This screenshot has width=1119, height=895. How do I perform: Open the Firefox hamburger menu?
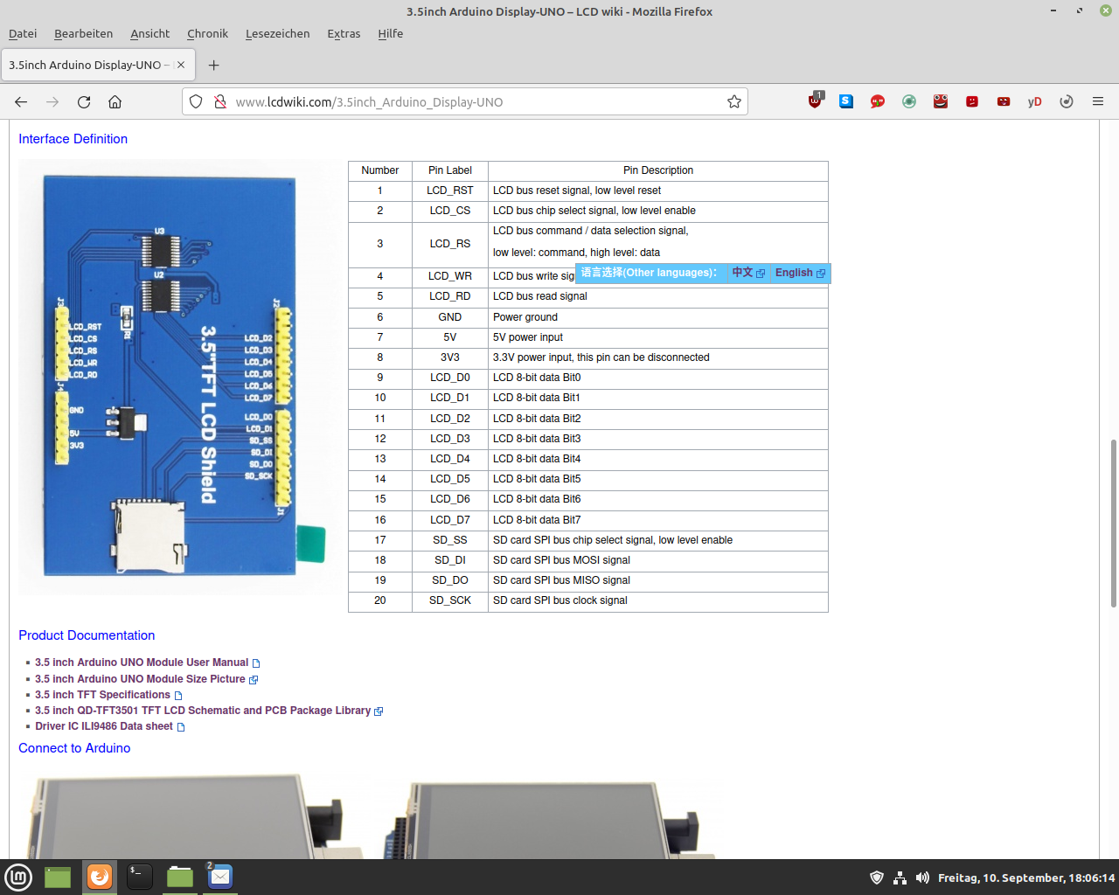(x=1098, y=101)
